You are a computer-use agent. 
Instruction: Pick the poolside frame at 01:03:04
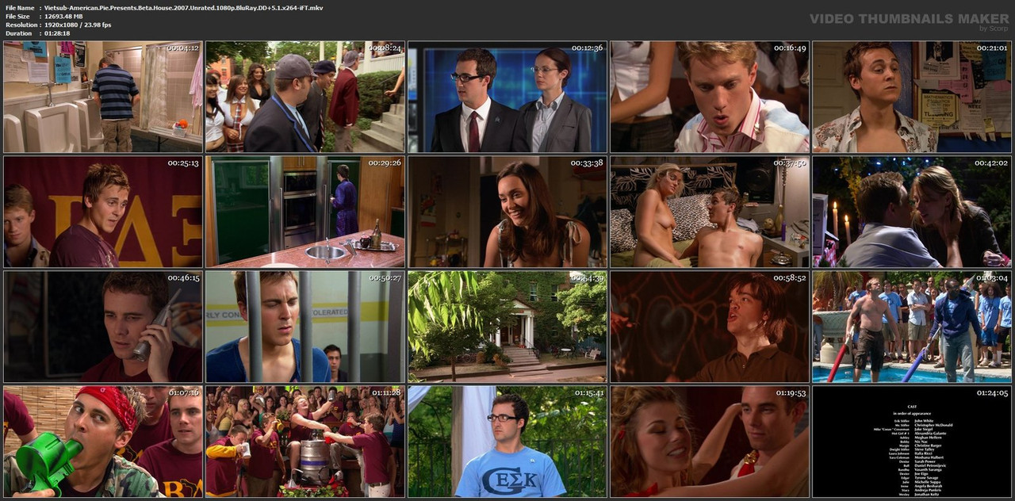tap(912, 327)
